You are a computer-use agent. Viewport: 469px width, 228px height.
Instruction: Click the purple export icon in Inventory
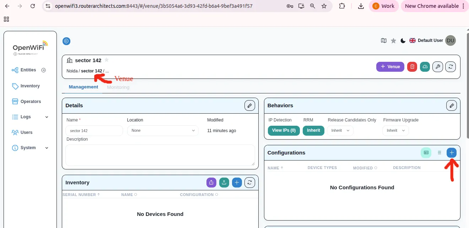point(211,183)
